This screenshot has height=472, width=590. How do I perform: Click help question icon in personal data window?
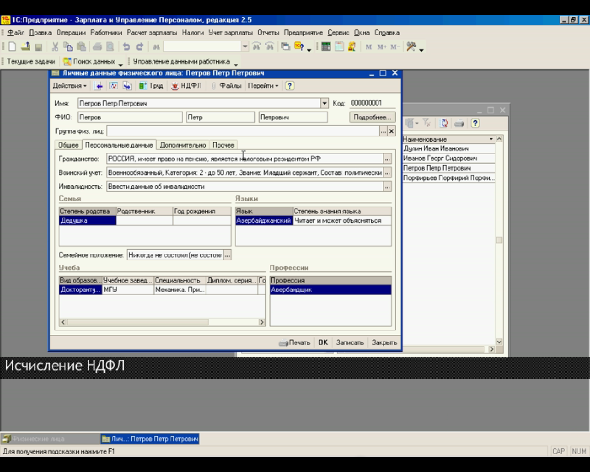click(x=289, y=86)
